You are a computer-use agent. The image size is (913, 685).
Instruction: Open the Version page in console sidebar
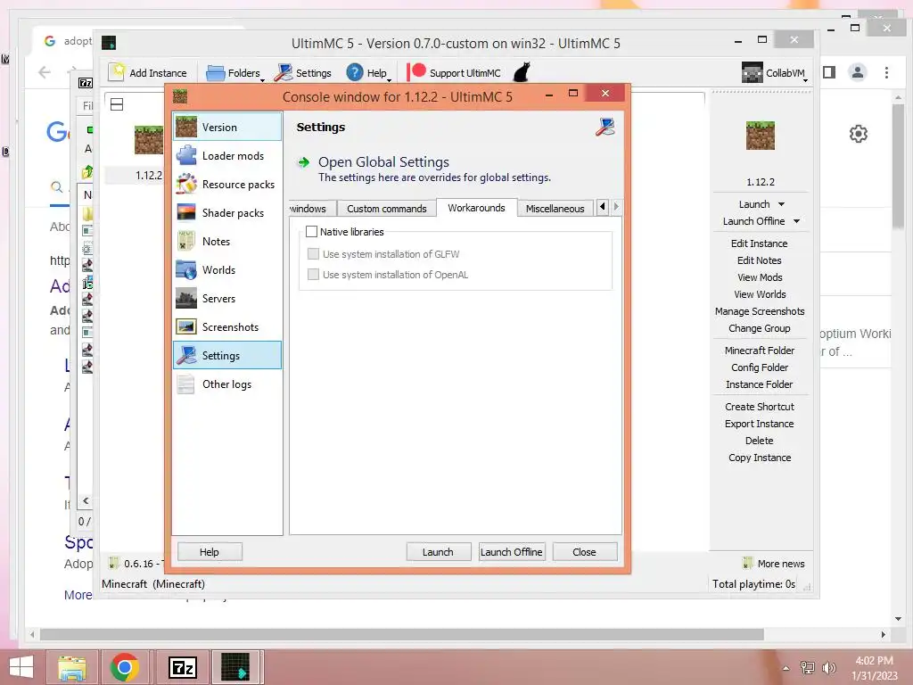[227, 127]
